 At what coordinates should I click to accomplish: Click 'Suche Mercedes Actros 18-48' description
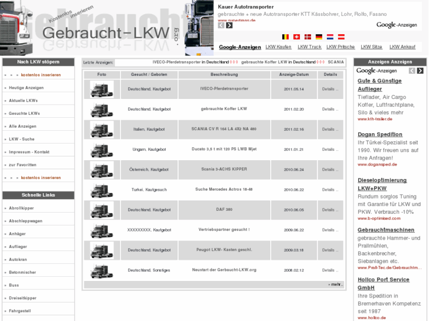click(x=224, y=189)
